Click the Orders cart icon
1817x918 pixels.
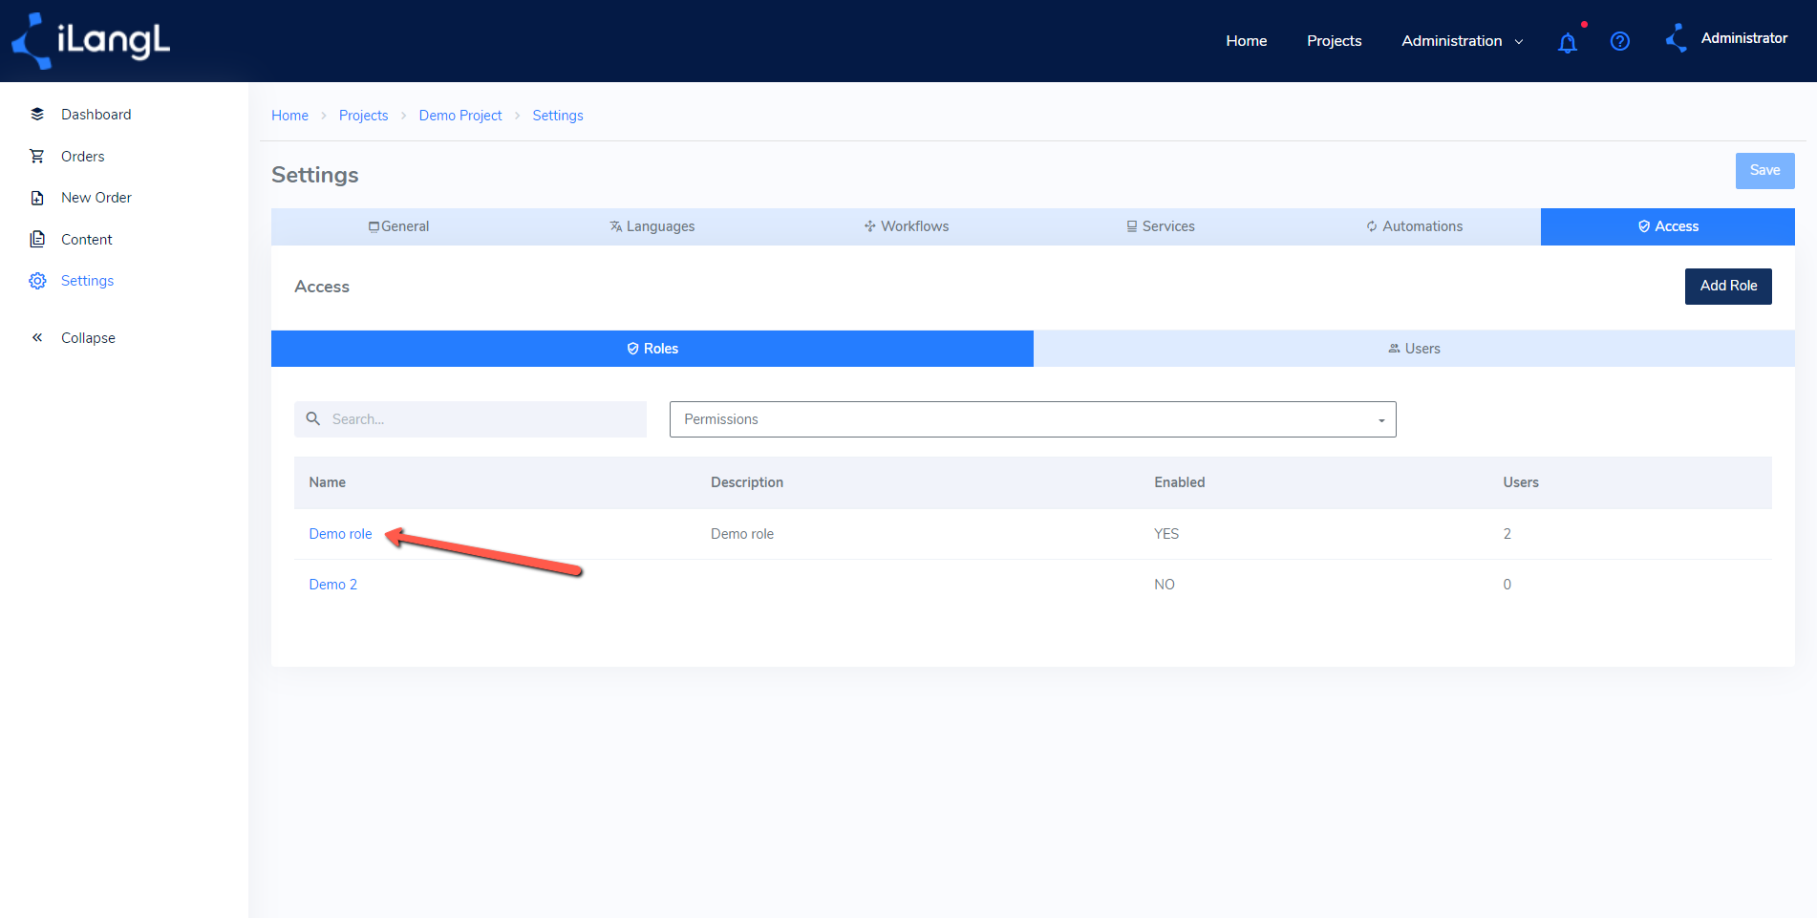click(37, 156)
